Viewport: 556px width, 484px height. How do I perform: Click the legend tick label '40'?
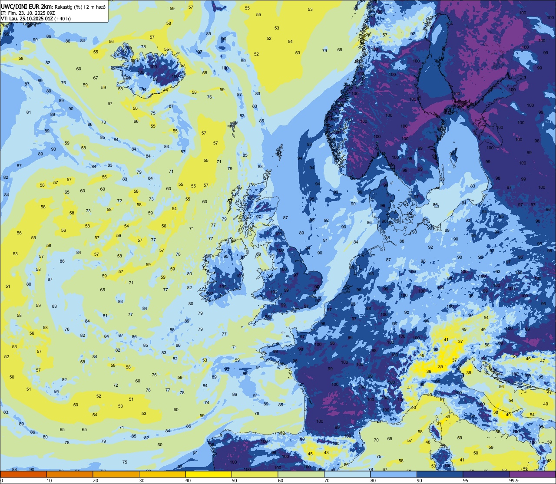[188, 481]
